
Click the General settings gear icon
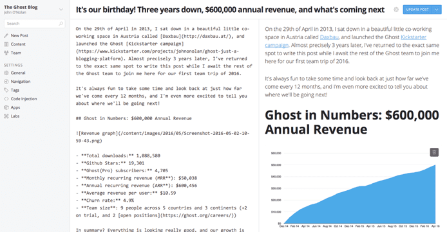tap(6, 73)
